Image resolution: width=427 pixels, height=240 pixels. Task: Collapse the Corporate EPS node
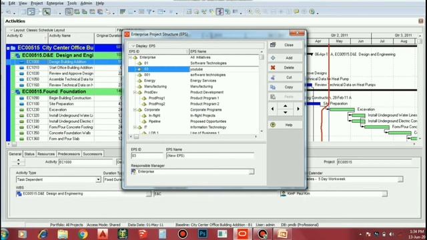(x=135, y=109)
